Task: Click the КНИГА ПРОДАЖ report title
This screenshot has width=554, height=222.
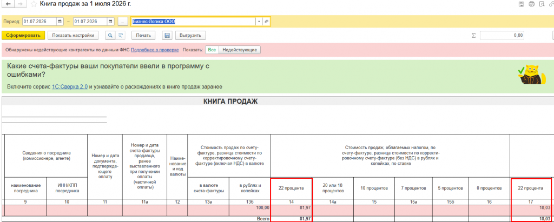Action: click(230, 102)
